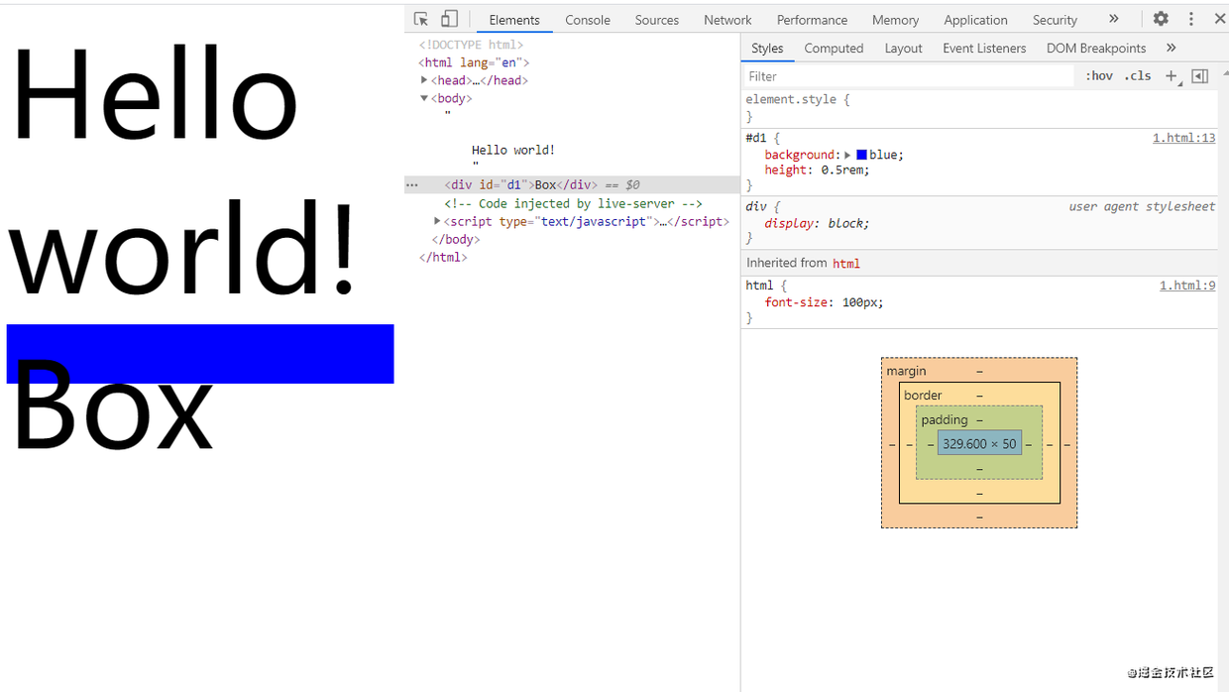
Task: Select the DOCTYPE html node
Action: (x=471, y=45)
